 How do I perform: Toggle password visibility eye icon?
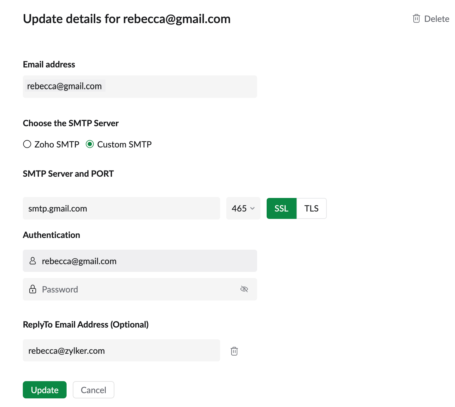(244, 289)
